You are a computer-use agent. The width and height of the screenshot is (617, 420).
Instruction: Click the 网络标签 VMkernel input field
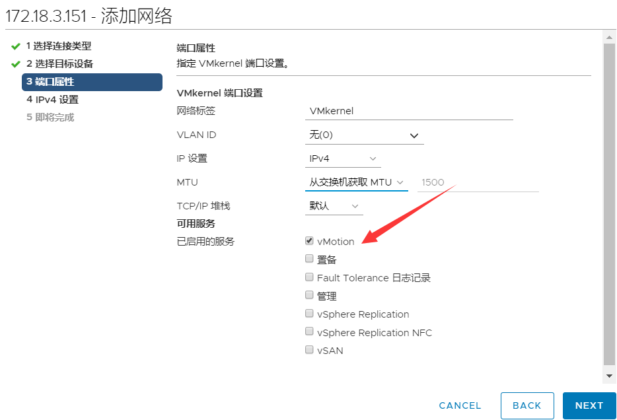point(409,112)
